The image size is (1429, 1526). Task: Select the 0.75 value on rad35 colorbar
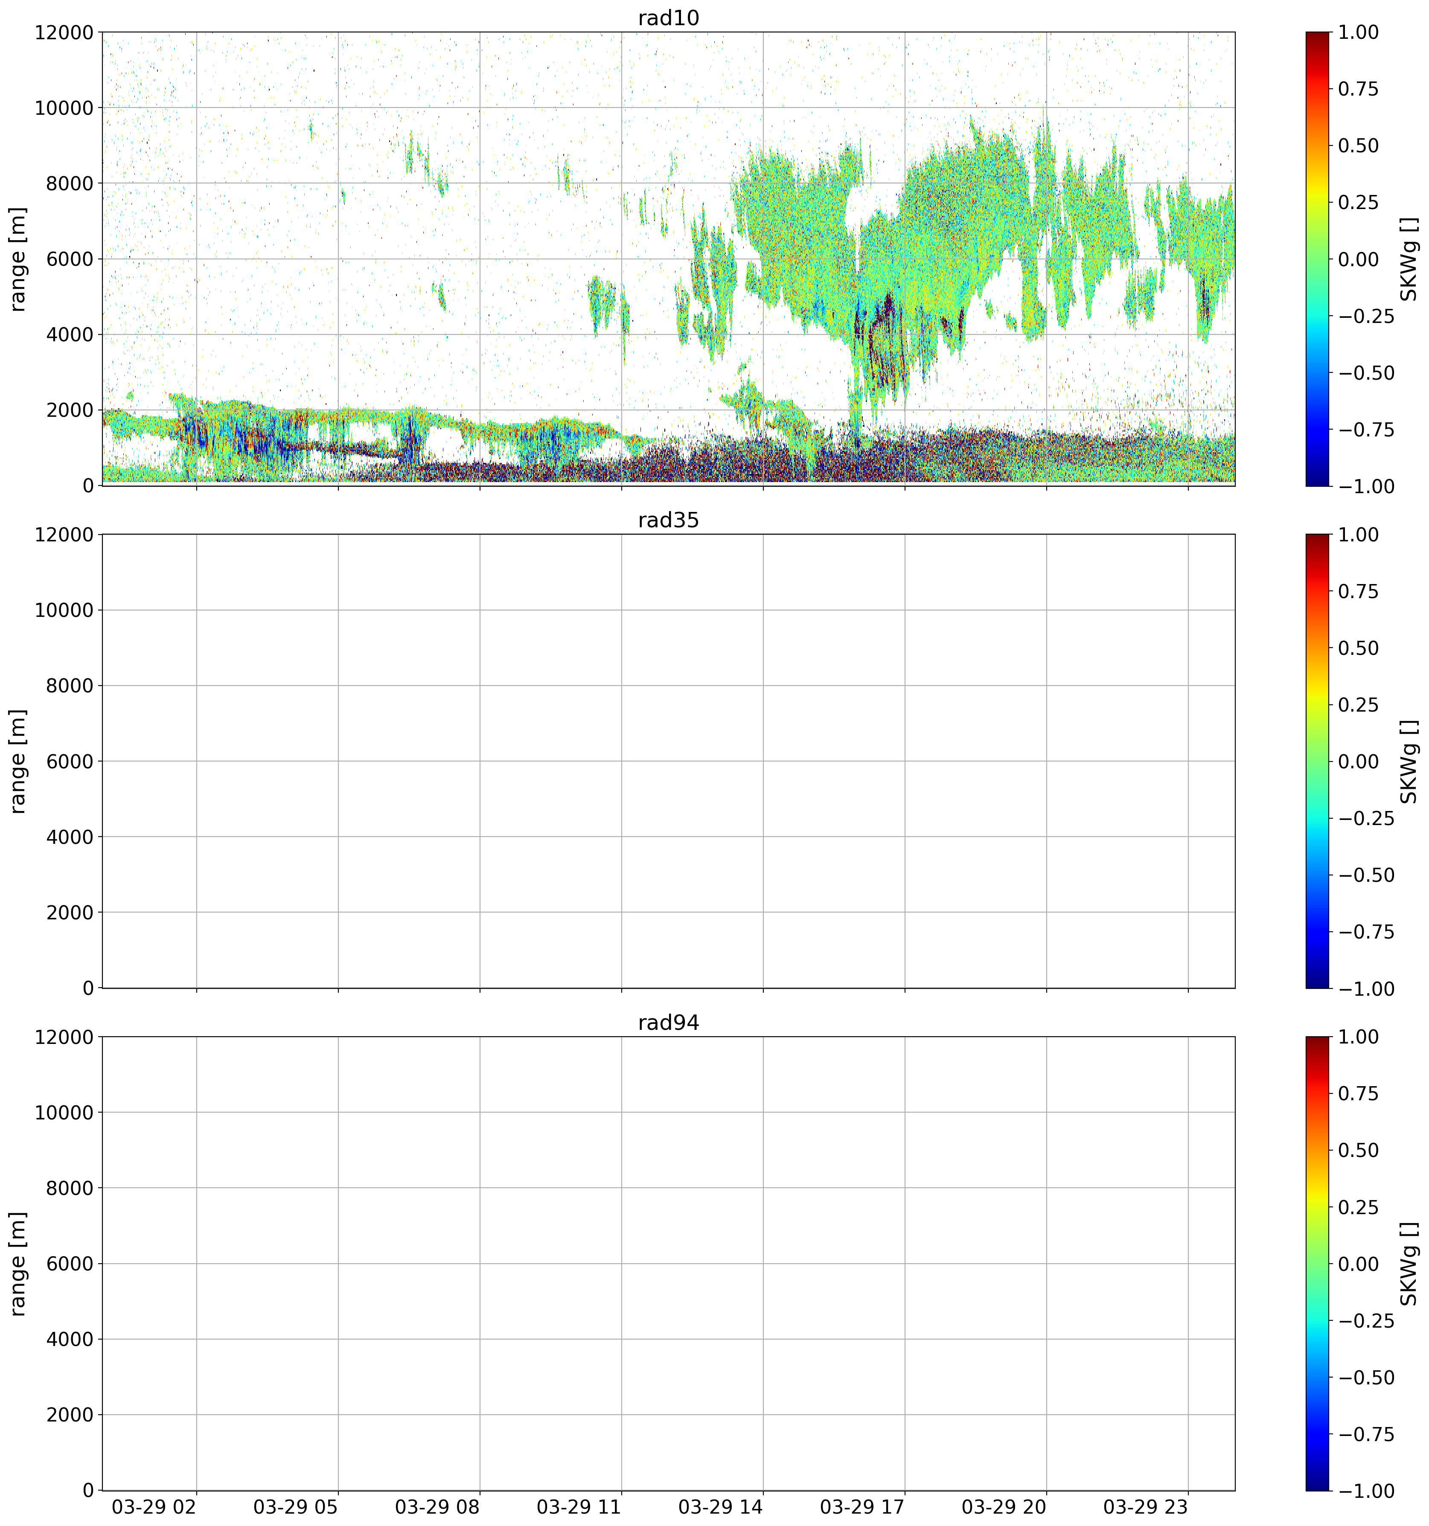[1358, 591]
